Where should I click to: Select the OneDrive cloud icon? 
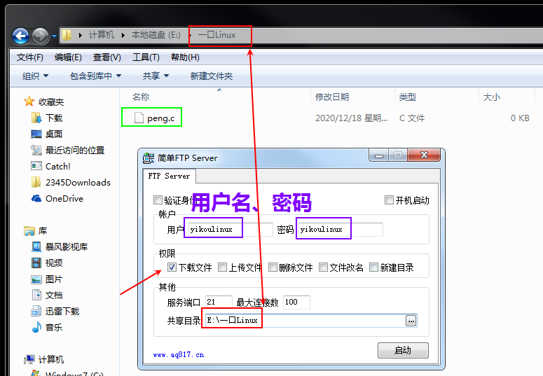click(36, 198)
